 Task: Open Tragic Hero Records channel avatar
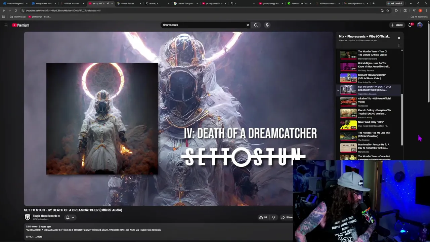coord(28,217)
